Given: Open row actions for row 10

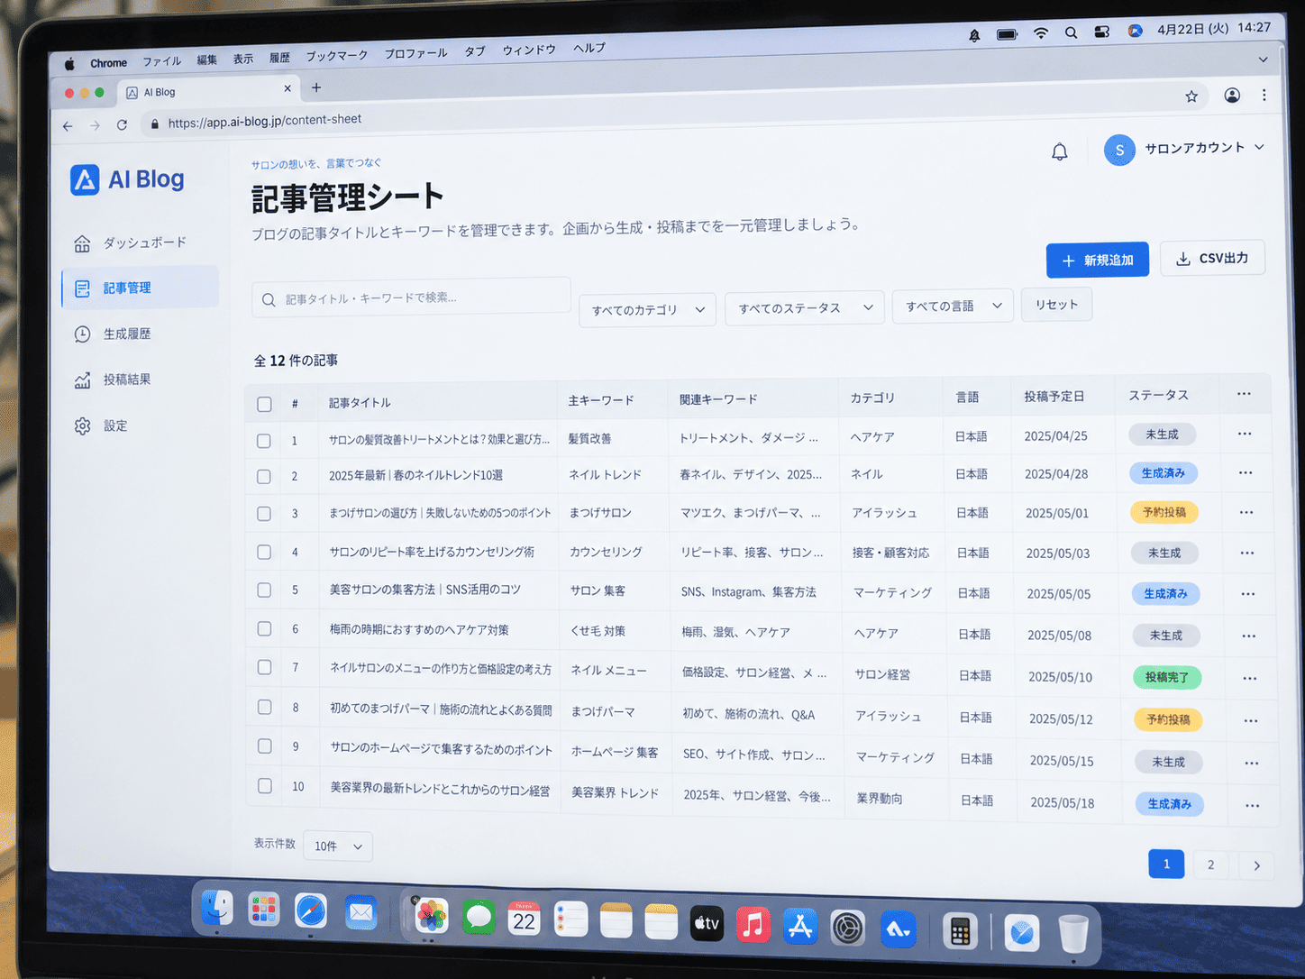Looking at the screenshot, I should (x=1252, y=805).
